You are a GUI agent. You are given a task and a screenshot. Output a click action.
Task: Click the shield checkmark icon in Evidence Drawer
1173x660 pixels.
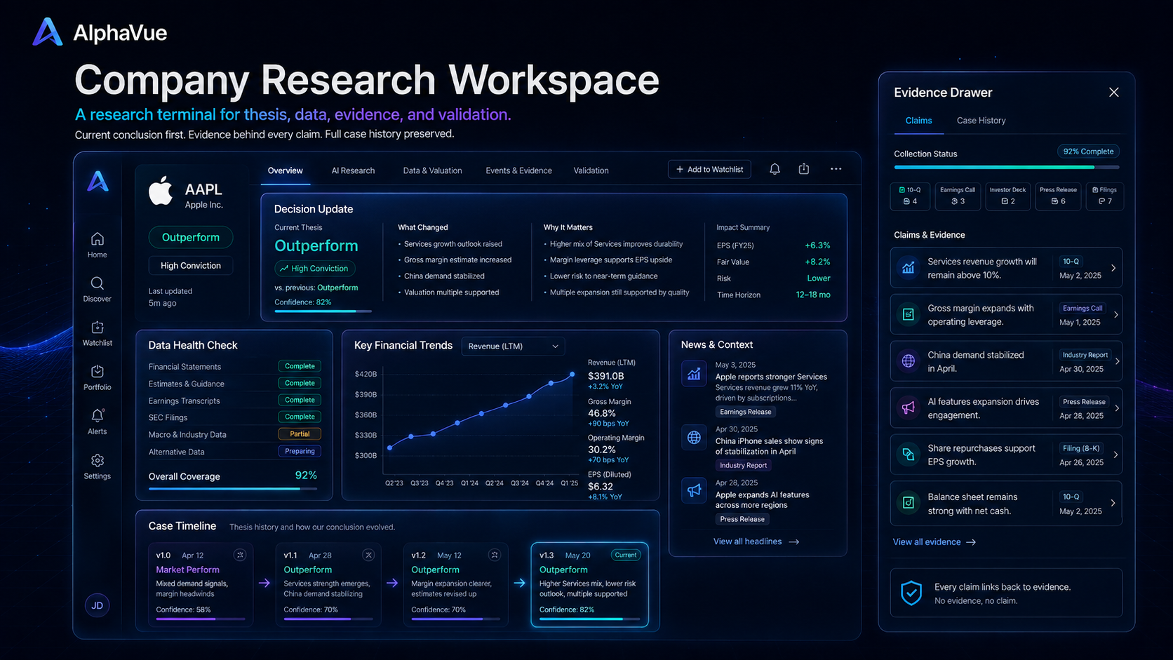[x=911, y=593]
